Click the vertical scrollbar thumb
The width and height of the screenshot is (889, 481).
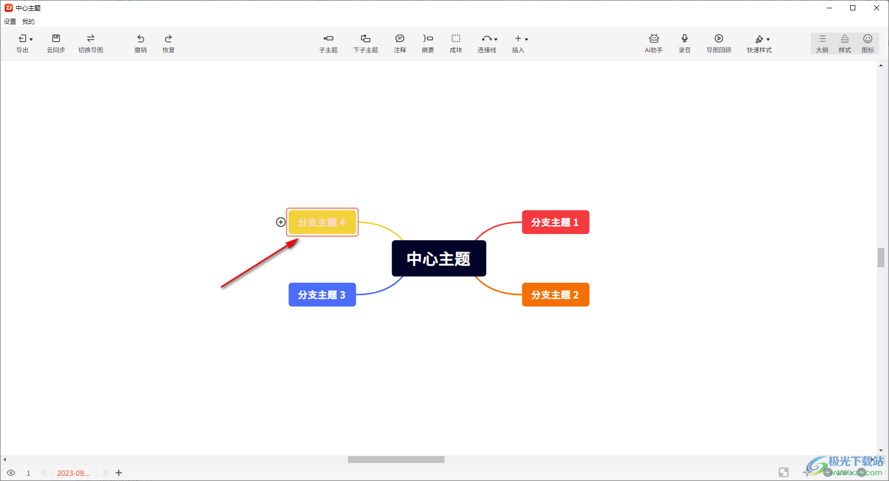(x=881, y=257)
